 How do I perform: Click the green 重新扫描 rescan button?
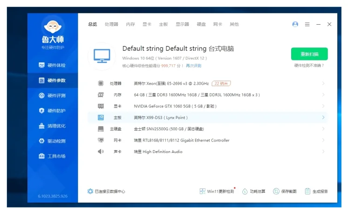pyautogui.click(x=309, y=54)
